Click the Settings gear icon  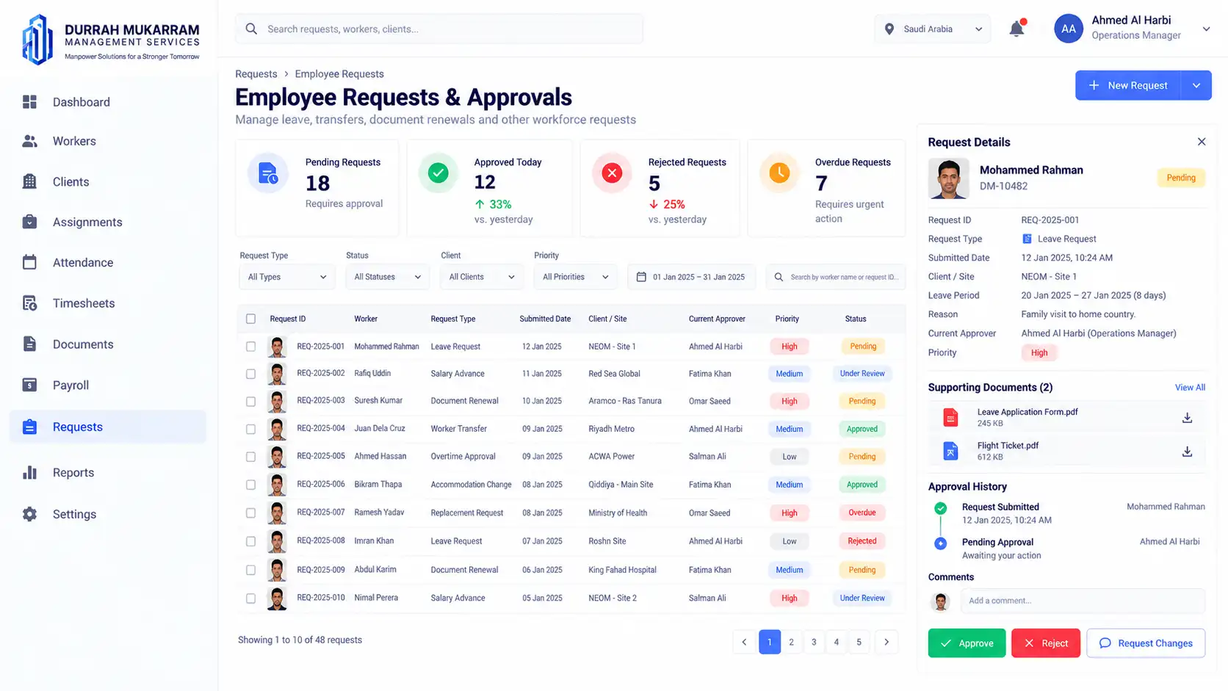tap(29, 514)
